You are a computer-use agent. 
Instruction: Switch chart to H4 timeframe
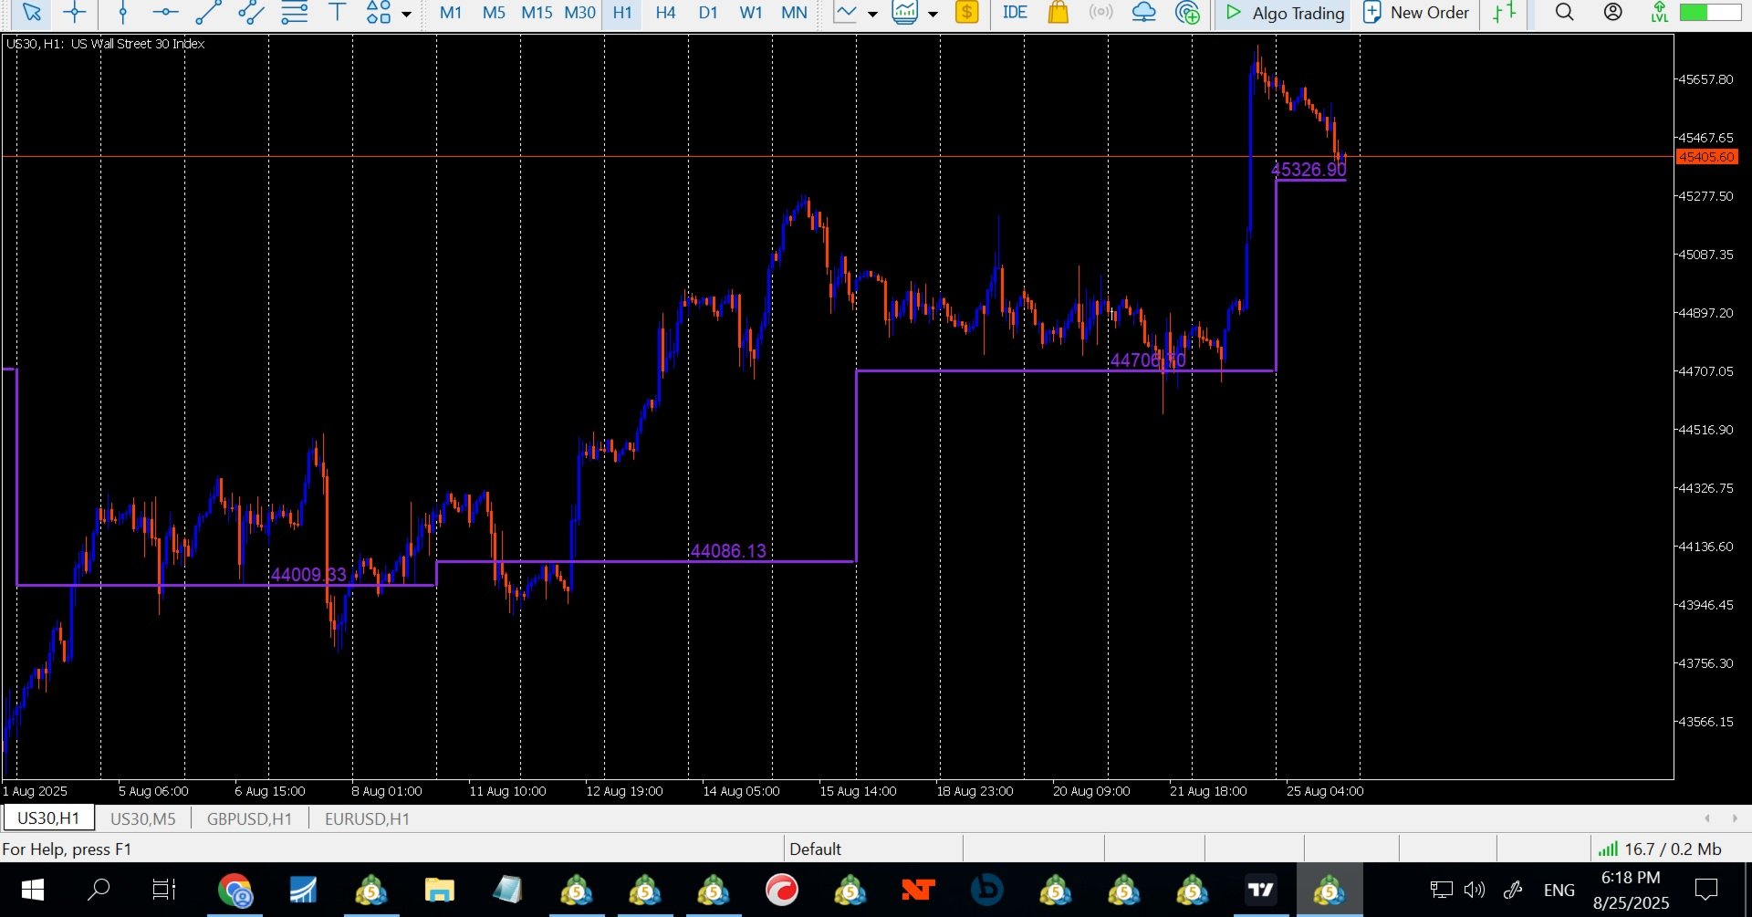point(665,13)
